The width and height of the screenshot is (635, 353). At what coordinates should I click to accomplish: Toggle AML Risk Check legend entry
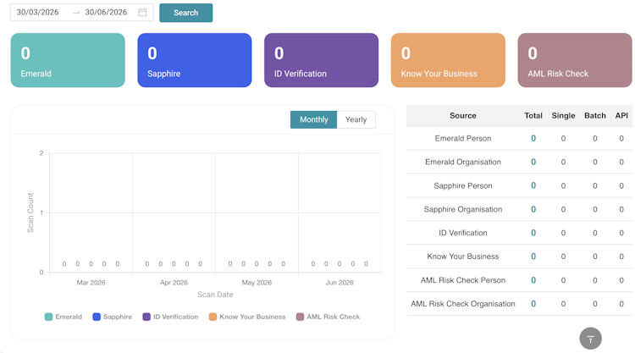tap(328, 317)
